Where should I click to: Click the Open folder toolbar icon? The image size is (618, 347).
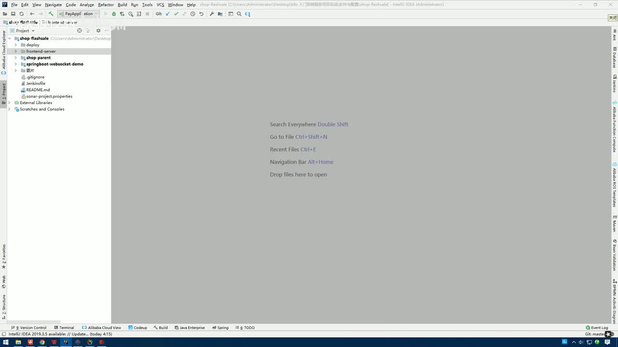5,14
